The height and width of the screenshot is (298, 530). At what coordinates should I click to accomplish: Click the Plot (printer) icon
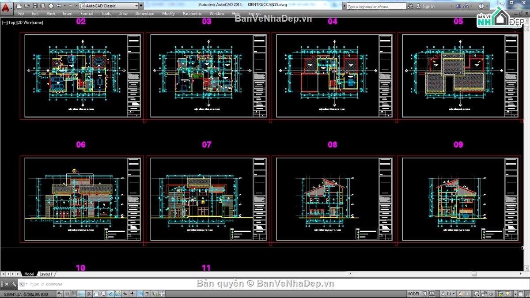50,6
